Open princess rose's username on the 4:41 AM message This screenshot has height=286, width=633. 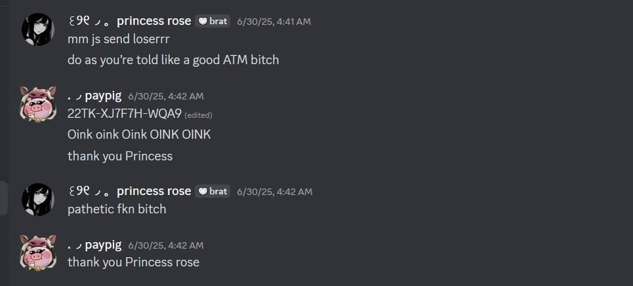(129, 22)
